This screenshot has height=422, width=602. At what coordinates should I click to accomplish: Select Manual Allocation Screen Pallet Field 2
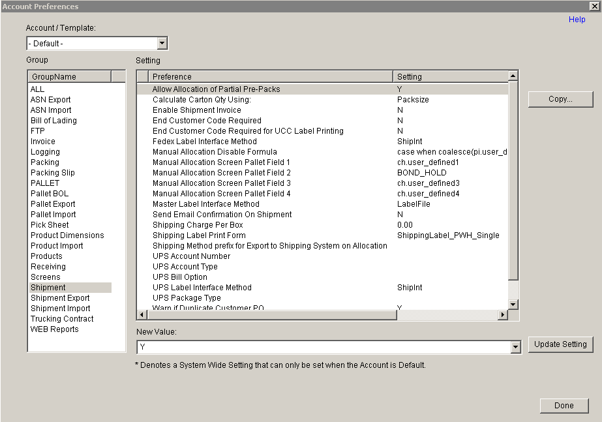click(322, 173)
